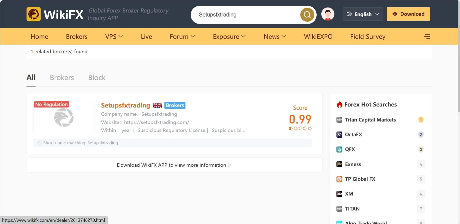Viewport: 460px width, 224px height.
Task: Click the Suspicious bi... truncated text
Action: click(228, 130)
